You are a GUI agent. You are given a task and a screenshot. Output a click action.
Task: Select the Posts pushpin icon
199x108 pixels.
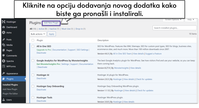(4, 39)
